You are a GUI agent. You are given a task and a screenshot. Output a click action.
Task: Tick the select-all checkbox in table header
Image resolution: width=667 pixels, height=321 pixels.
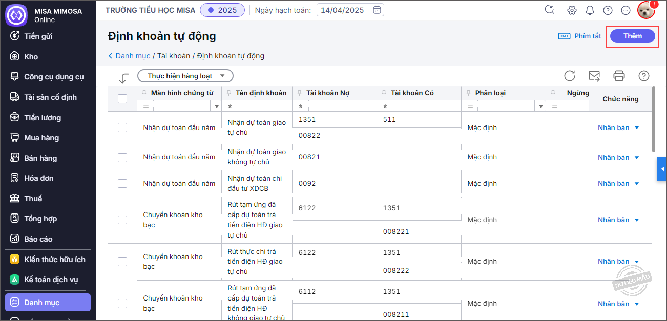122,99
